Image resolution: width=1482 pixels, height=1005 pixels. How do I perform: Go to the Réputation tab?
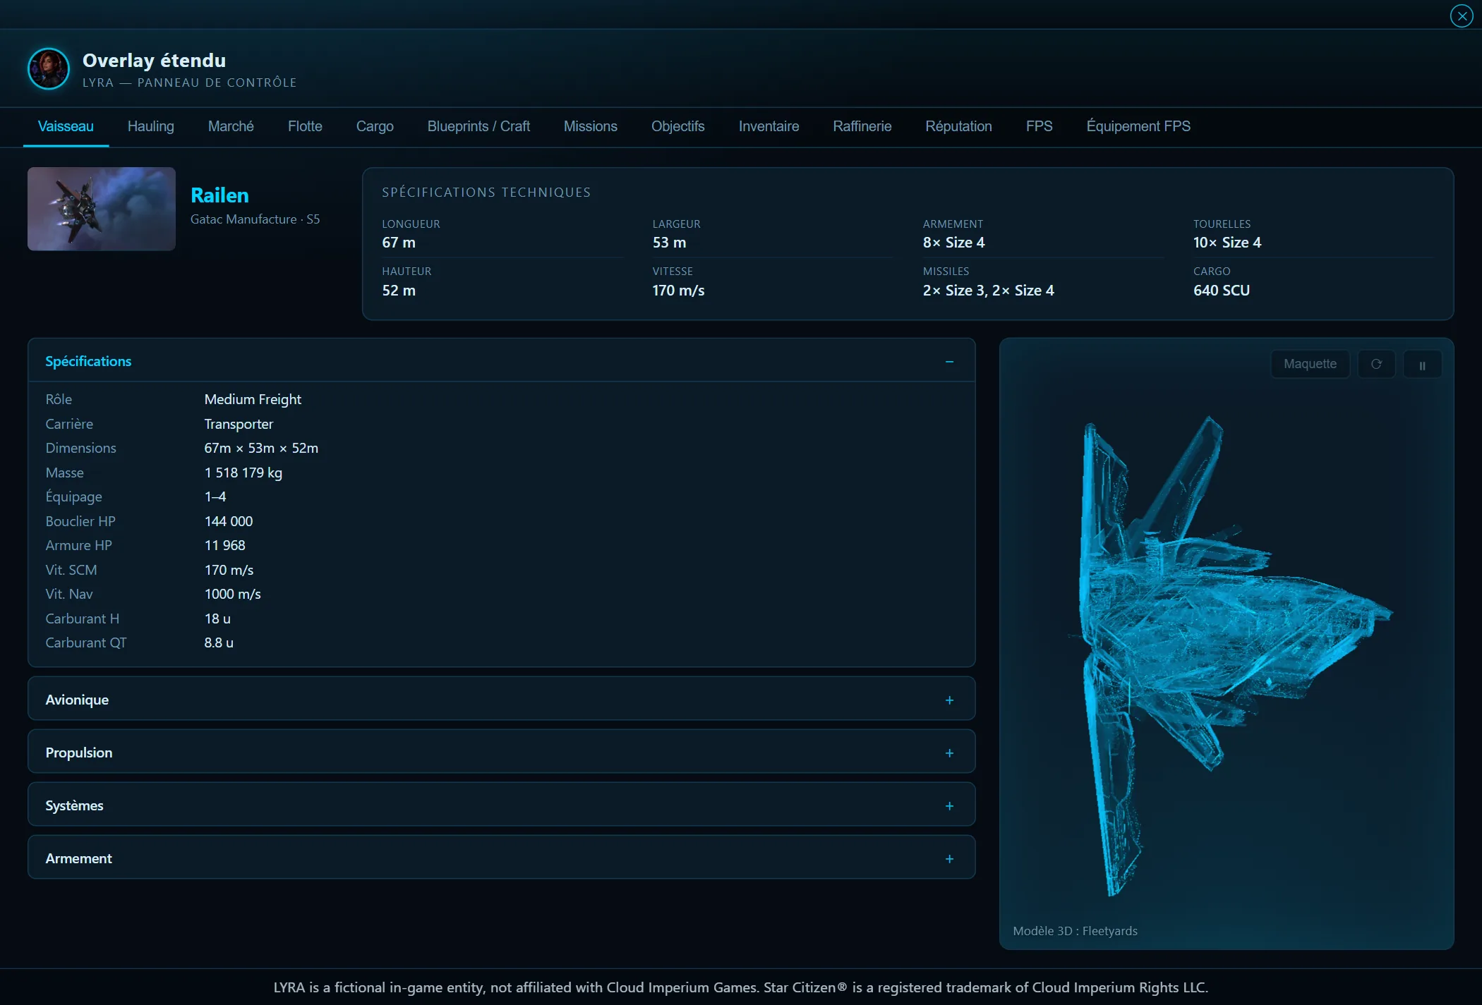coord(958,126)
